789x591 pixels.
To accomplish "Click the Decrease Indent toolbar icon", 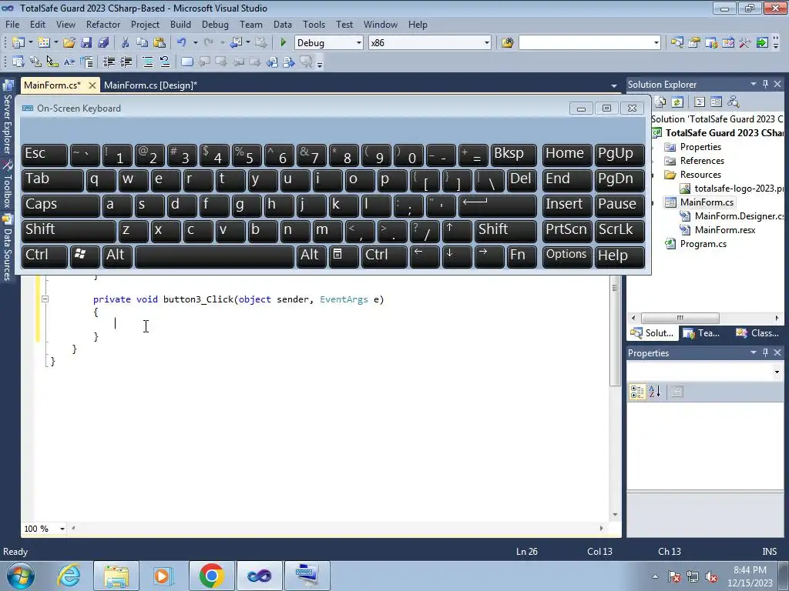I will [x=109, y=62].
